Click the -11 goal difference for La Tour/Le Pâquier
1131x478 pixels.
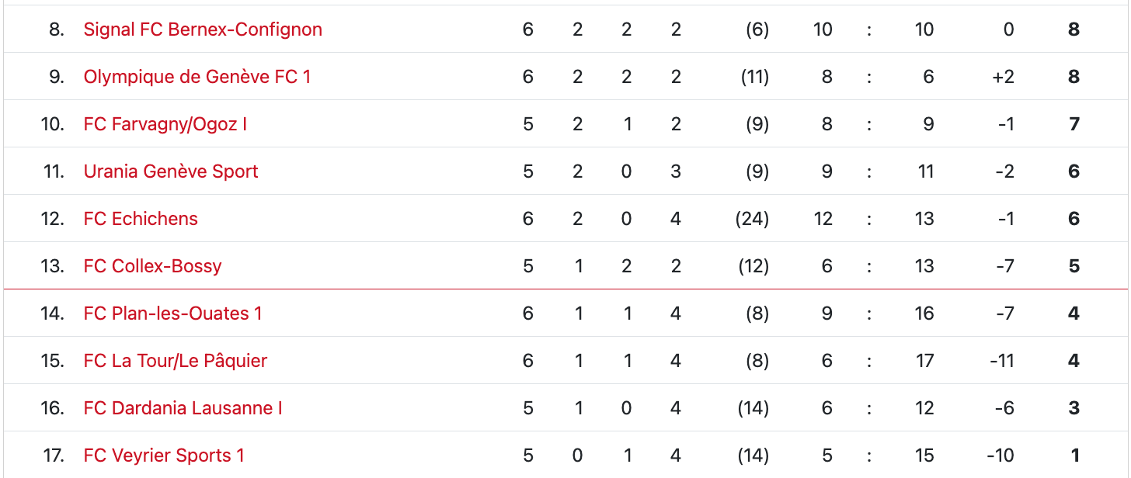click(1001, 361)
